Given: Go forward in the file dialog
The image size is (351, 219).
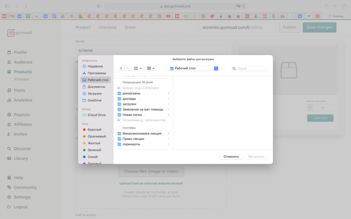Looking at the screenshot, I should pos(127,68).
